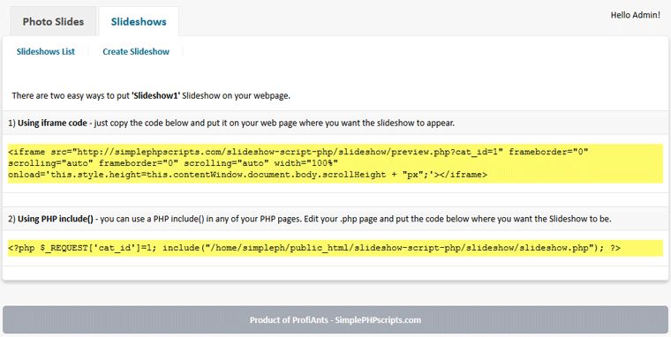Click the 'There are two easy ways' intro sentence

click(151, 96)
